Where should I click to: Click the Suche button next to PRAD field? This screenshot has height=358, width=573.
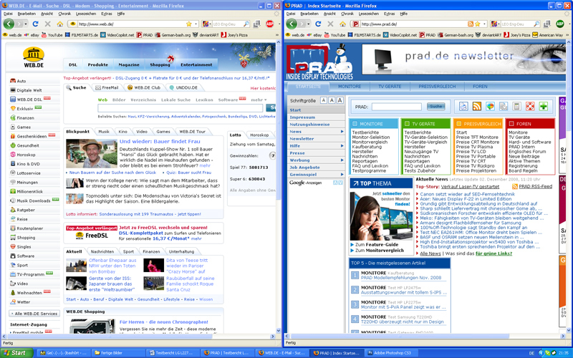(x=435, y=106)
